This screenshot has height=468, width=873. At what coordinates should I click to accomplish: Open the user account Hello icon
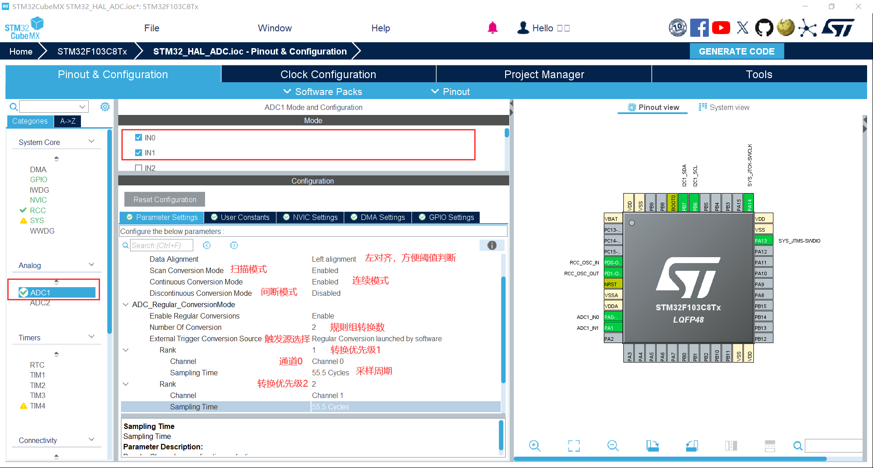523,28
